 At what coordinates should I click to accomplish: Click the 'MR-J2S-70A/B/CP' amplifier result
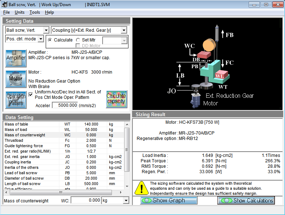point(196,133)
